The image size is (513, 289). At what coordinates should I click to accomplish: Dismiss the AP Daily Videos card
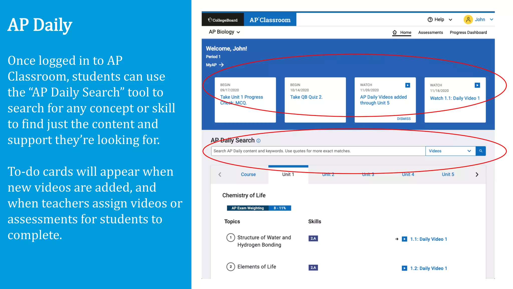tap(404, 119)
